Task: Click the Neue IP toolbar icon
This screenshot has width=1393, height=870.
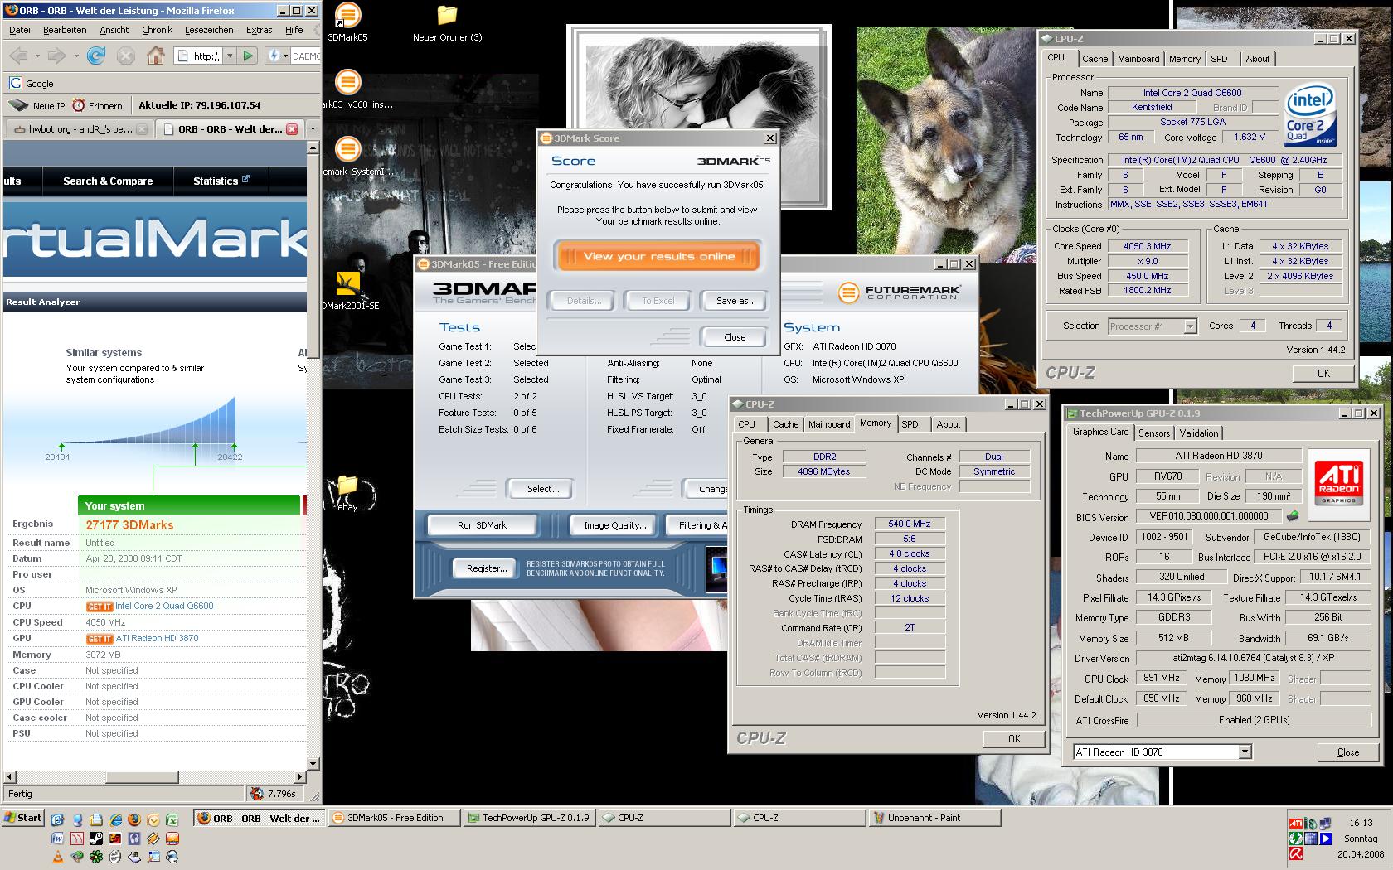Action: [18, 105]
